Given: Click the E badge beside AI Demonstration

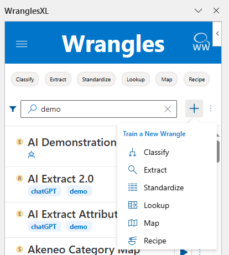Looking at the screenshot, I should [x=20, y=142].
